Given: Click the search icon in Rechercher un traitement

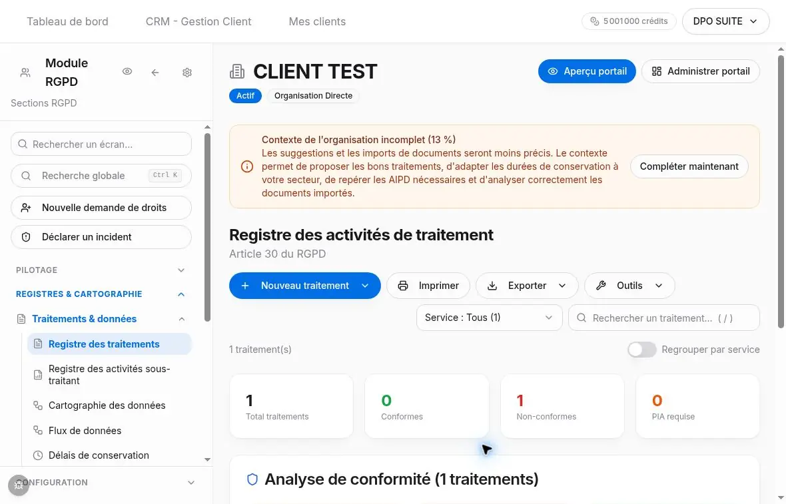Looking at the screenshot, I should pos(582,318).
